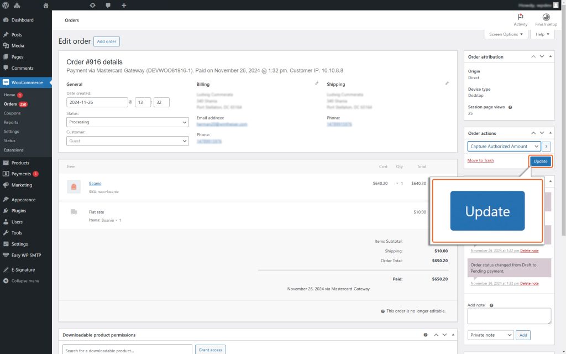This screenshot has width=566, height=354.
Task: Open the Customer Guest dropdown
Action: tap(128, 141)
